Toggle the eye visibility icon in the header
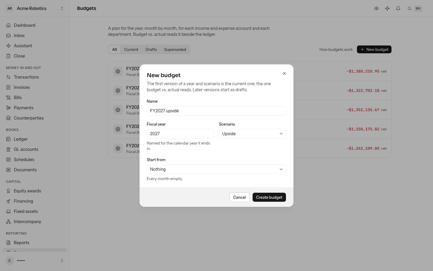 tap(376, 8)
